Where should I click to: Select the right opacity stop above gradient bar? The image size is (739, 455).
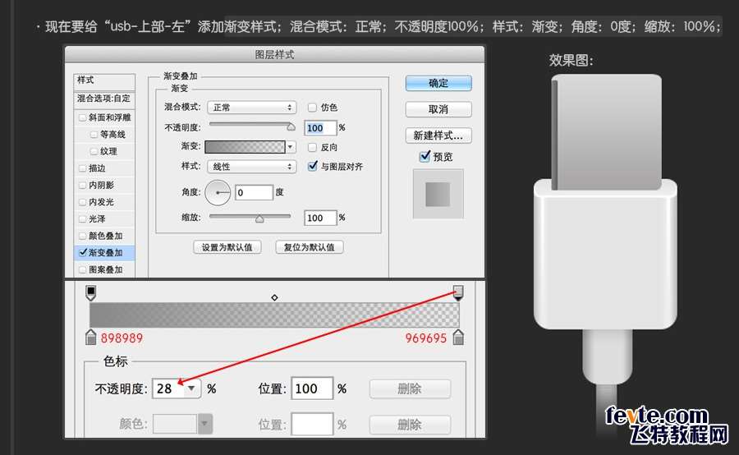click(458, 293)
